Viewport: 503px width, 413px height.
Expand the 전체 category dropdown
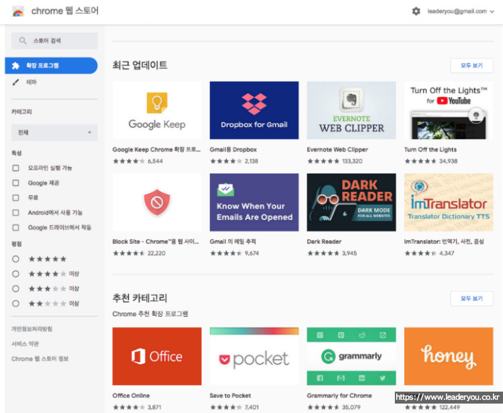pyautogui.click(x=54, y=133)
